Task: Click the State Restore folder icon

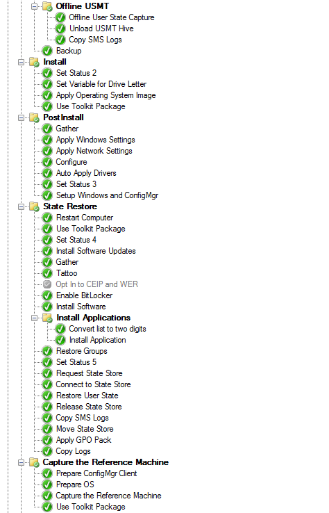Action: [34, 206]
